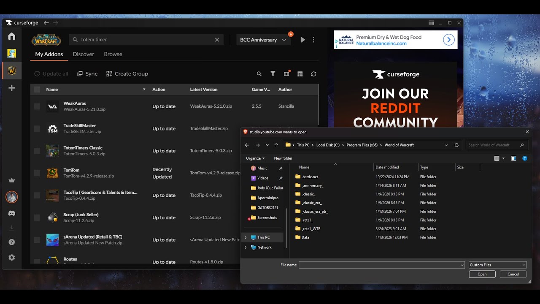Check the TacoTip row checkbox
The image size is (540, 304).
[x=37, y=195]
